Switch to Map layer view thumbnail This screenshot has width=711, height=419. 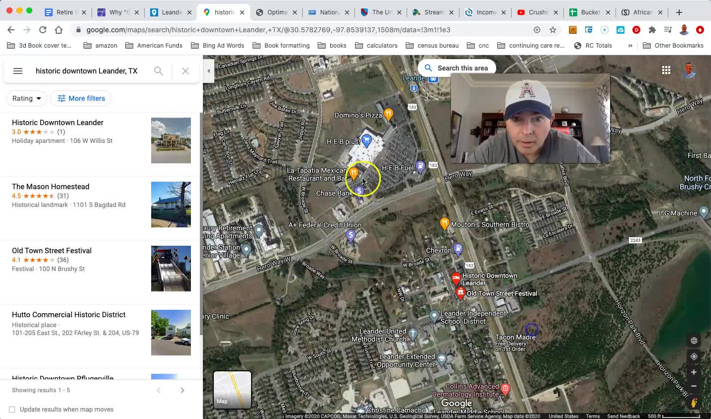232,390
